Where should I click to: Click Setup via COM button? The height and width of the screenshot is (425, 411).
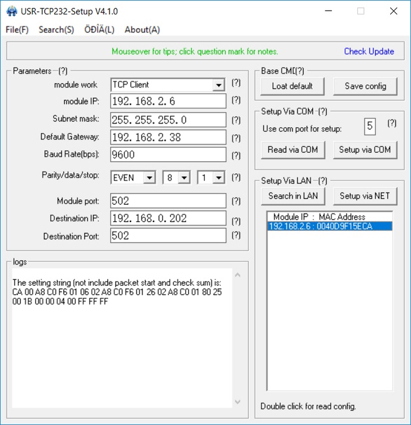point(365,150)
